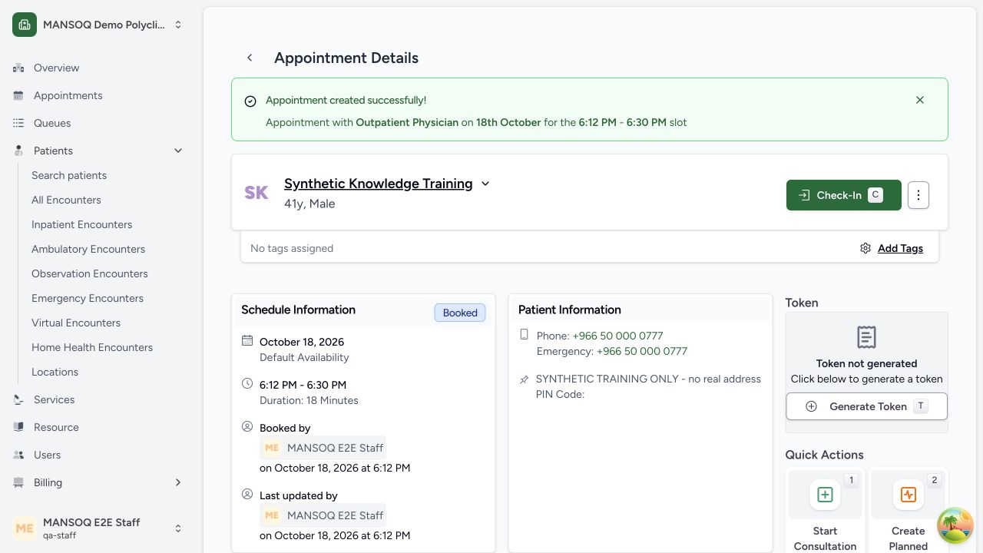
Task: Open the three-dot more options menu
Action: [x=918, y=195]
